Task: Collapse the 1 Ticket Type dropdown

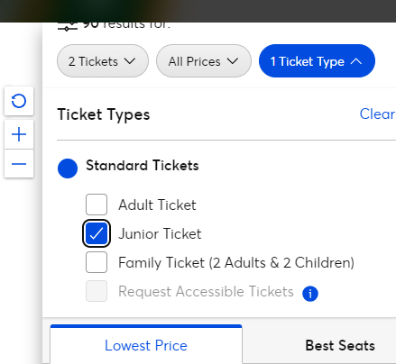Action: point(317,61)
